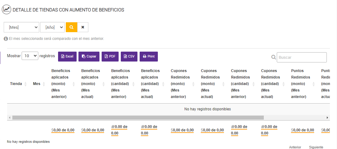Sort by the Mes column arrows
This screenshot has height=149, width=337.
click(44, 84)
